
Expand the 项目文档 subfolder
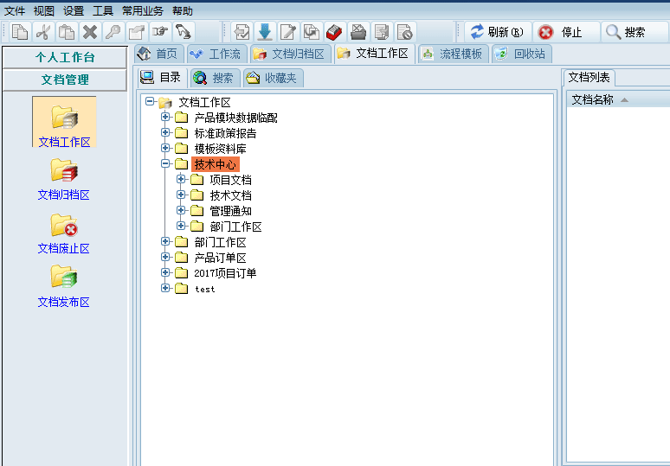[x=181, y=180]
